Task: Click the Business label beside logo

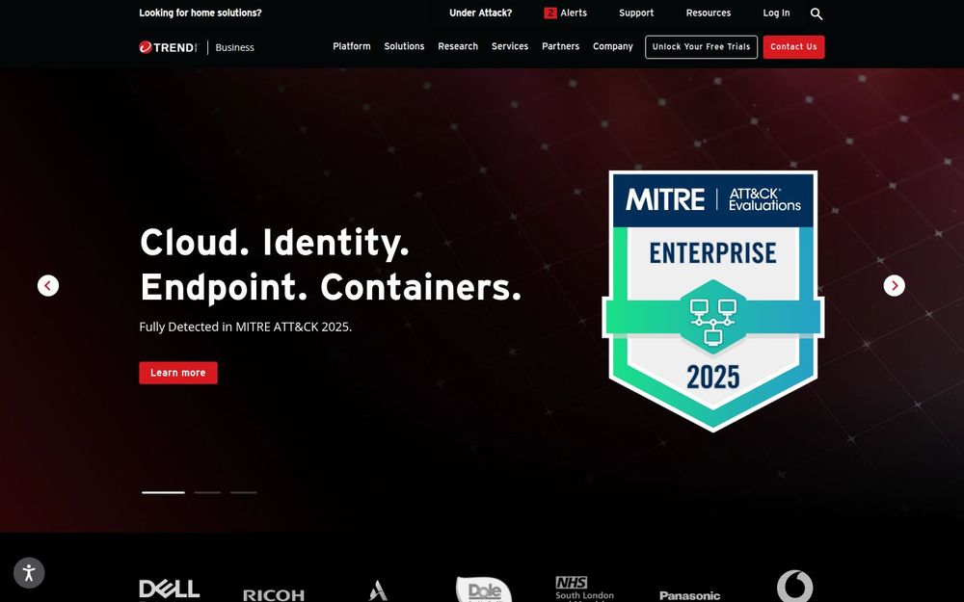Action: point(234,47)
